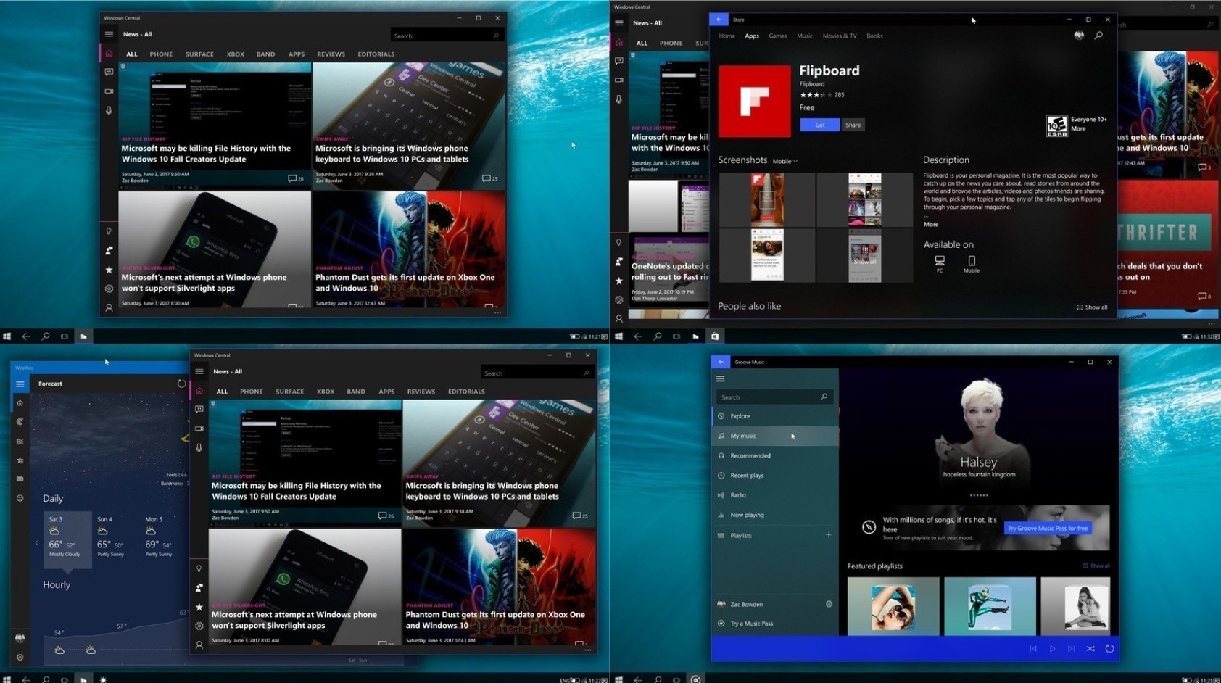Click Try Groove Music Pass for free

[x=1048, y=528]
